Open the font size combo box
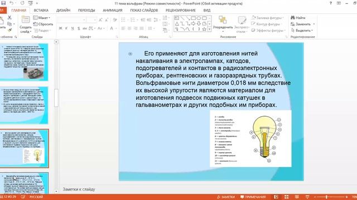This screenshot has height=200, width=357. tap(91, 20)
